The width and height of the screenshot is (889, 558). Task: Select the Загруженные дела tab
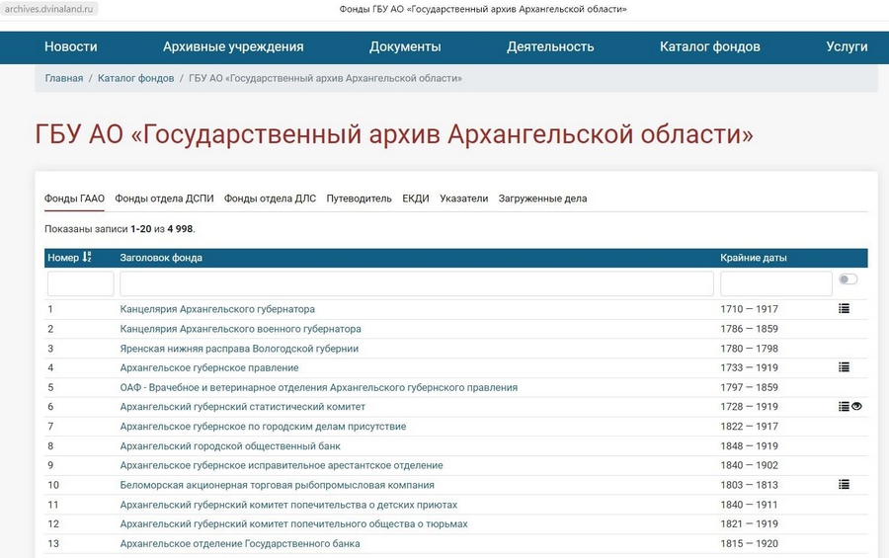[x=542, y=199]
